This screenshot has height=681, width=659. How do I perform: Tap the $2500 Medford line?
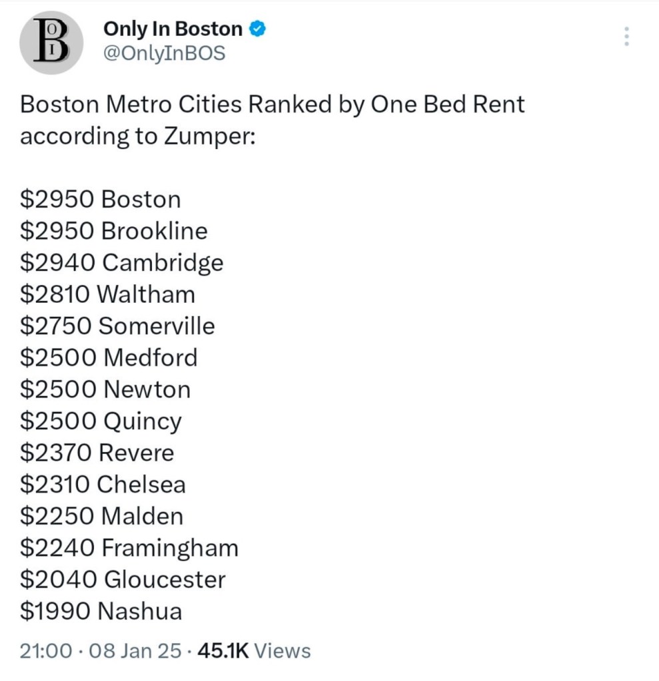(109, 357)
